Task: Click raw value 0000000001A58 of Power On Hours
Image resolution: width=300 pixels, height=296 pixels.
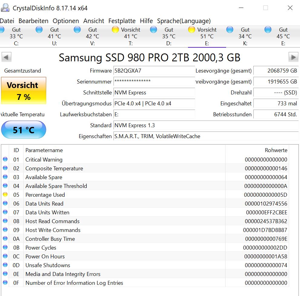Action: coord(266,257)
